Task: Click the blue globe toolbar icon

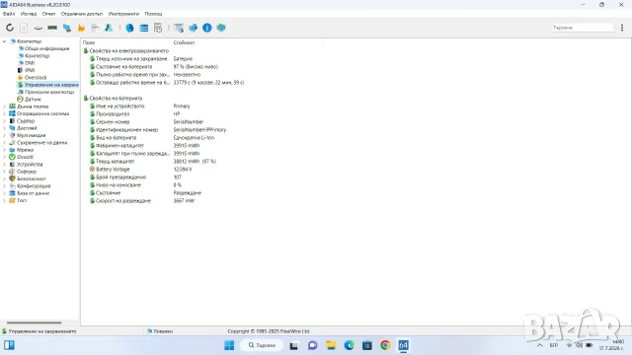Action: 129,28
